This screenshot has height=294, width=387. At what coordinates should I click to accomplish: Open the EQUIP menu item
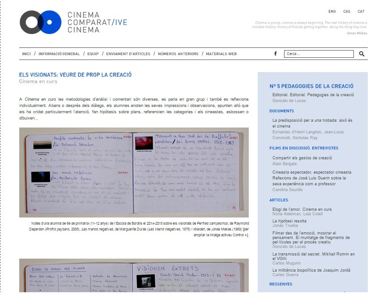(93, 54)
